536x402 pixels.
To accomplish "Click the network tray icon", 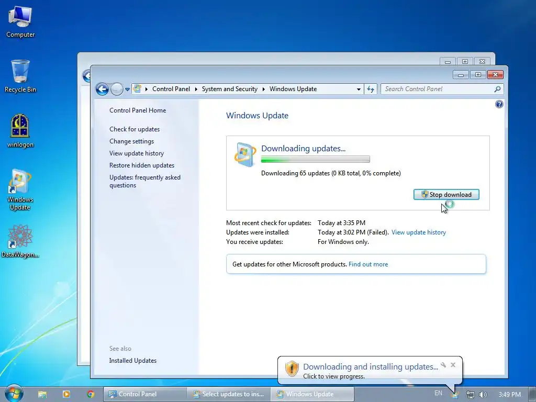I will coord(471,395).
